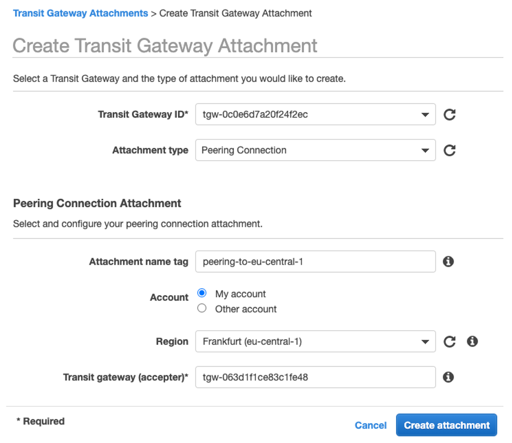
Task: Show info for Transit gateway accepter
Action: 448,377
